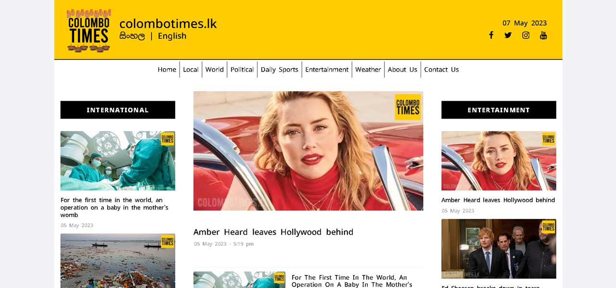Open the Contact Us page
The width and height of the screenshot is (616, 288).
pyautogui.click(x=441, y=70)
